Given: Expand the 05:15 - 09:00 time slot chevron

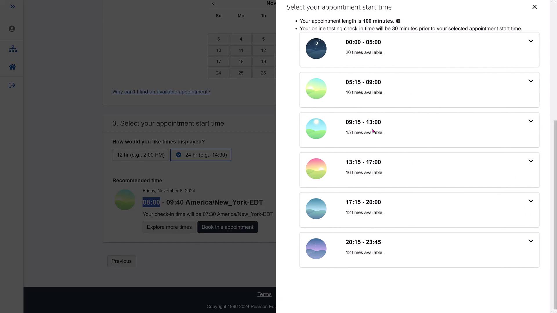Looking at the screenshot, I should click(x=531, y=81).
